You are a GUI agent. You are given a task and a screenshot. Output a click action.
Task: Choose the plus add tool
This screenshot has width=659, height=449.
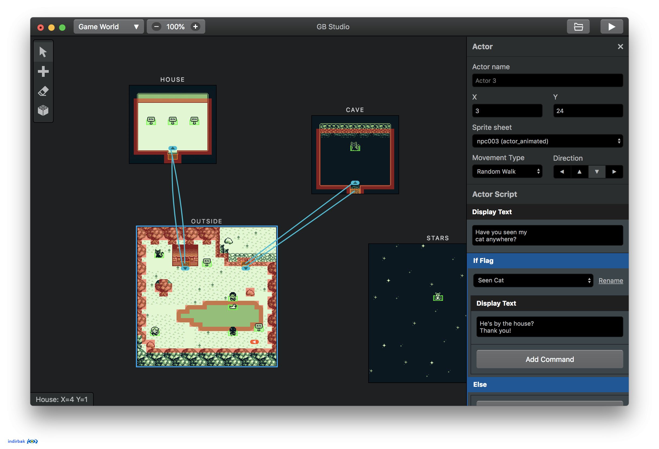[x=43, y=71]
